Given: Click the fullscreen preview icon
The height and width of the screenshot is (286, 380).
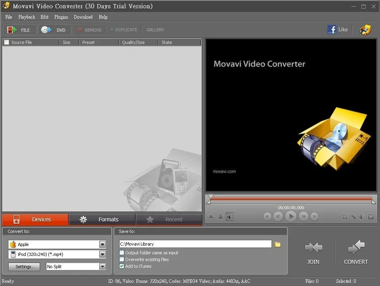Looking at the screenshot, I should [211, 216].
